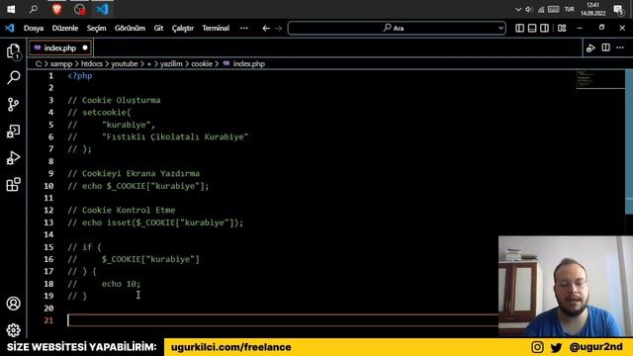Screen dimensions: 633x356
Task: Click the VS Code logo icon
Action: coord(9,28)
